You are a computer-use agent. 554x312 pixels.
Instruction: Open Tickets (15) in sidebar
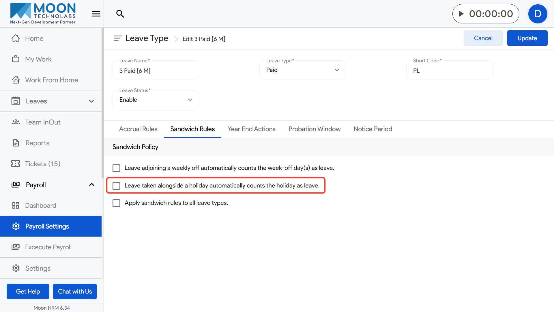click(43, 164)
